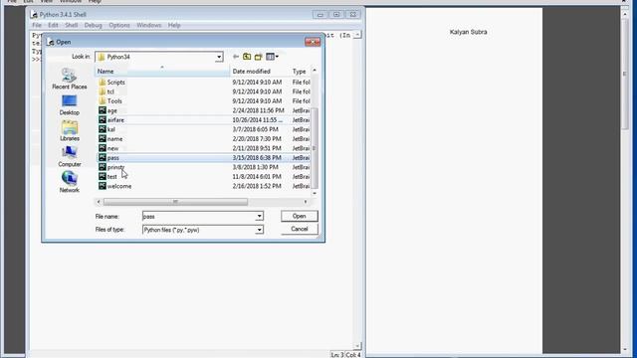Select Libraries in the places sidebar
Screen dimensions: 637x358
(70, 130)
